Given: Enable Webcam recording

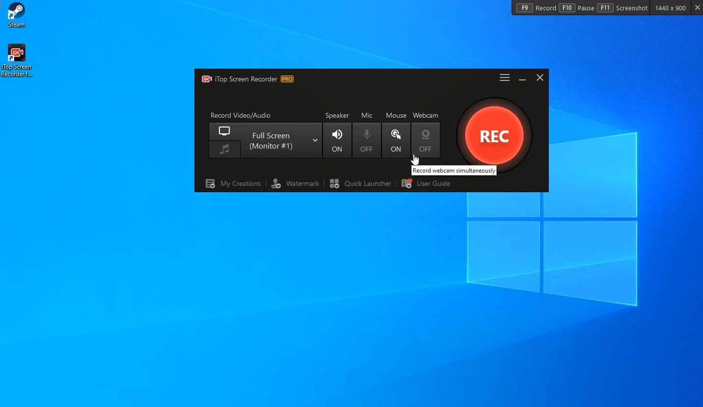Looking at the screenshot, I should tap(425, 140).
